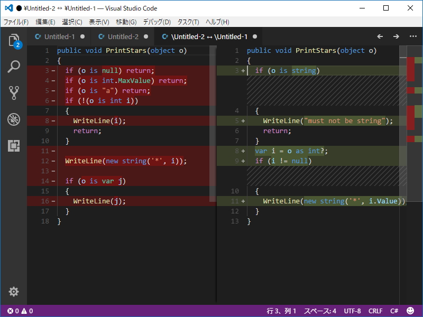Open the Debug view icon
423x317 pixels.
click(14, 119)
